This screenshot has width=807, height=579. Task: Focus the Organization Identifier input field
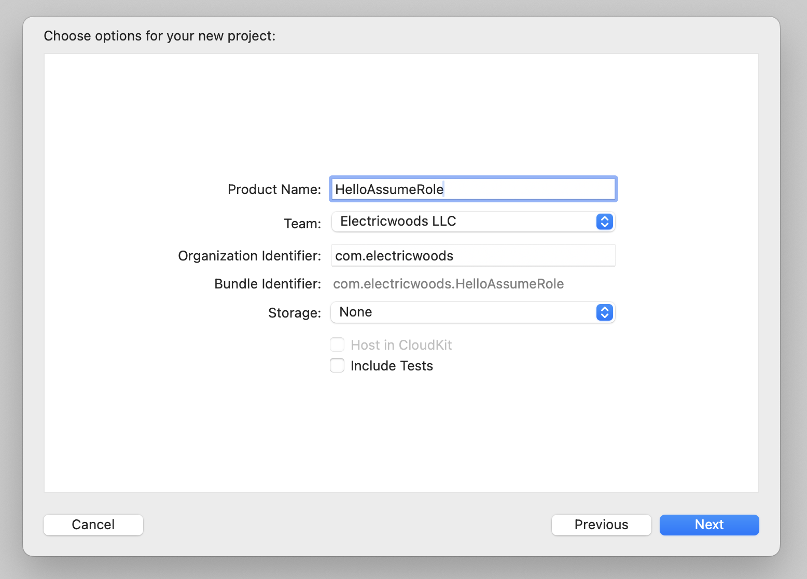(473, 256)
